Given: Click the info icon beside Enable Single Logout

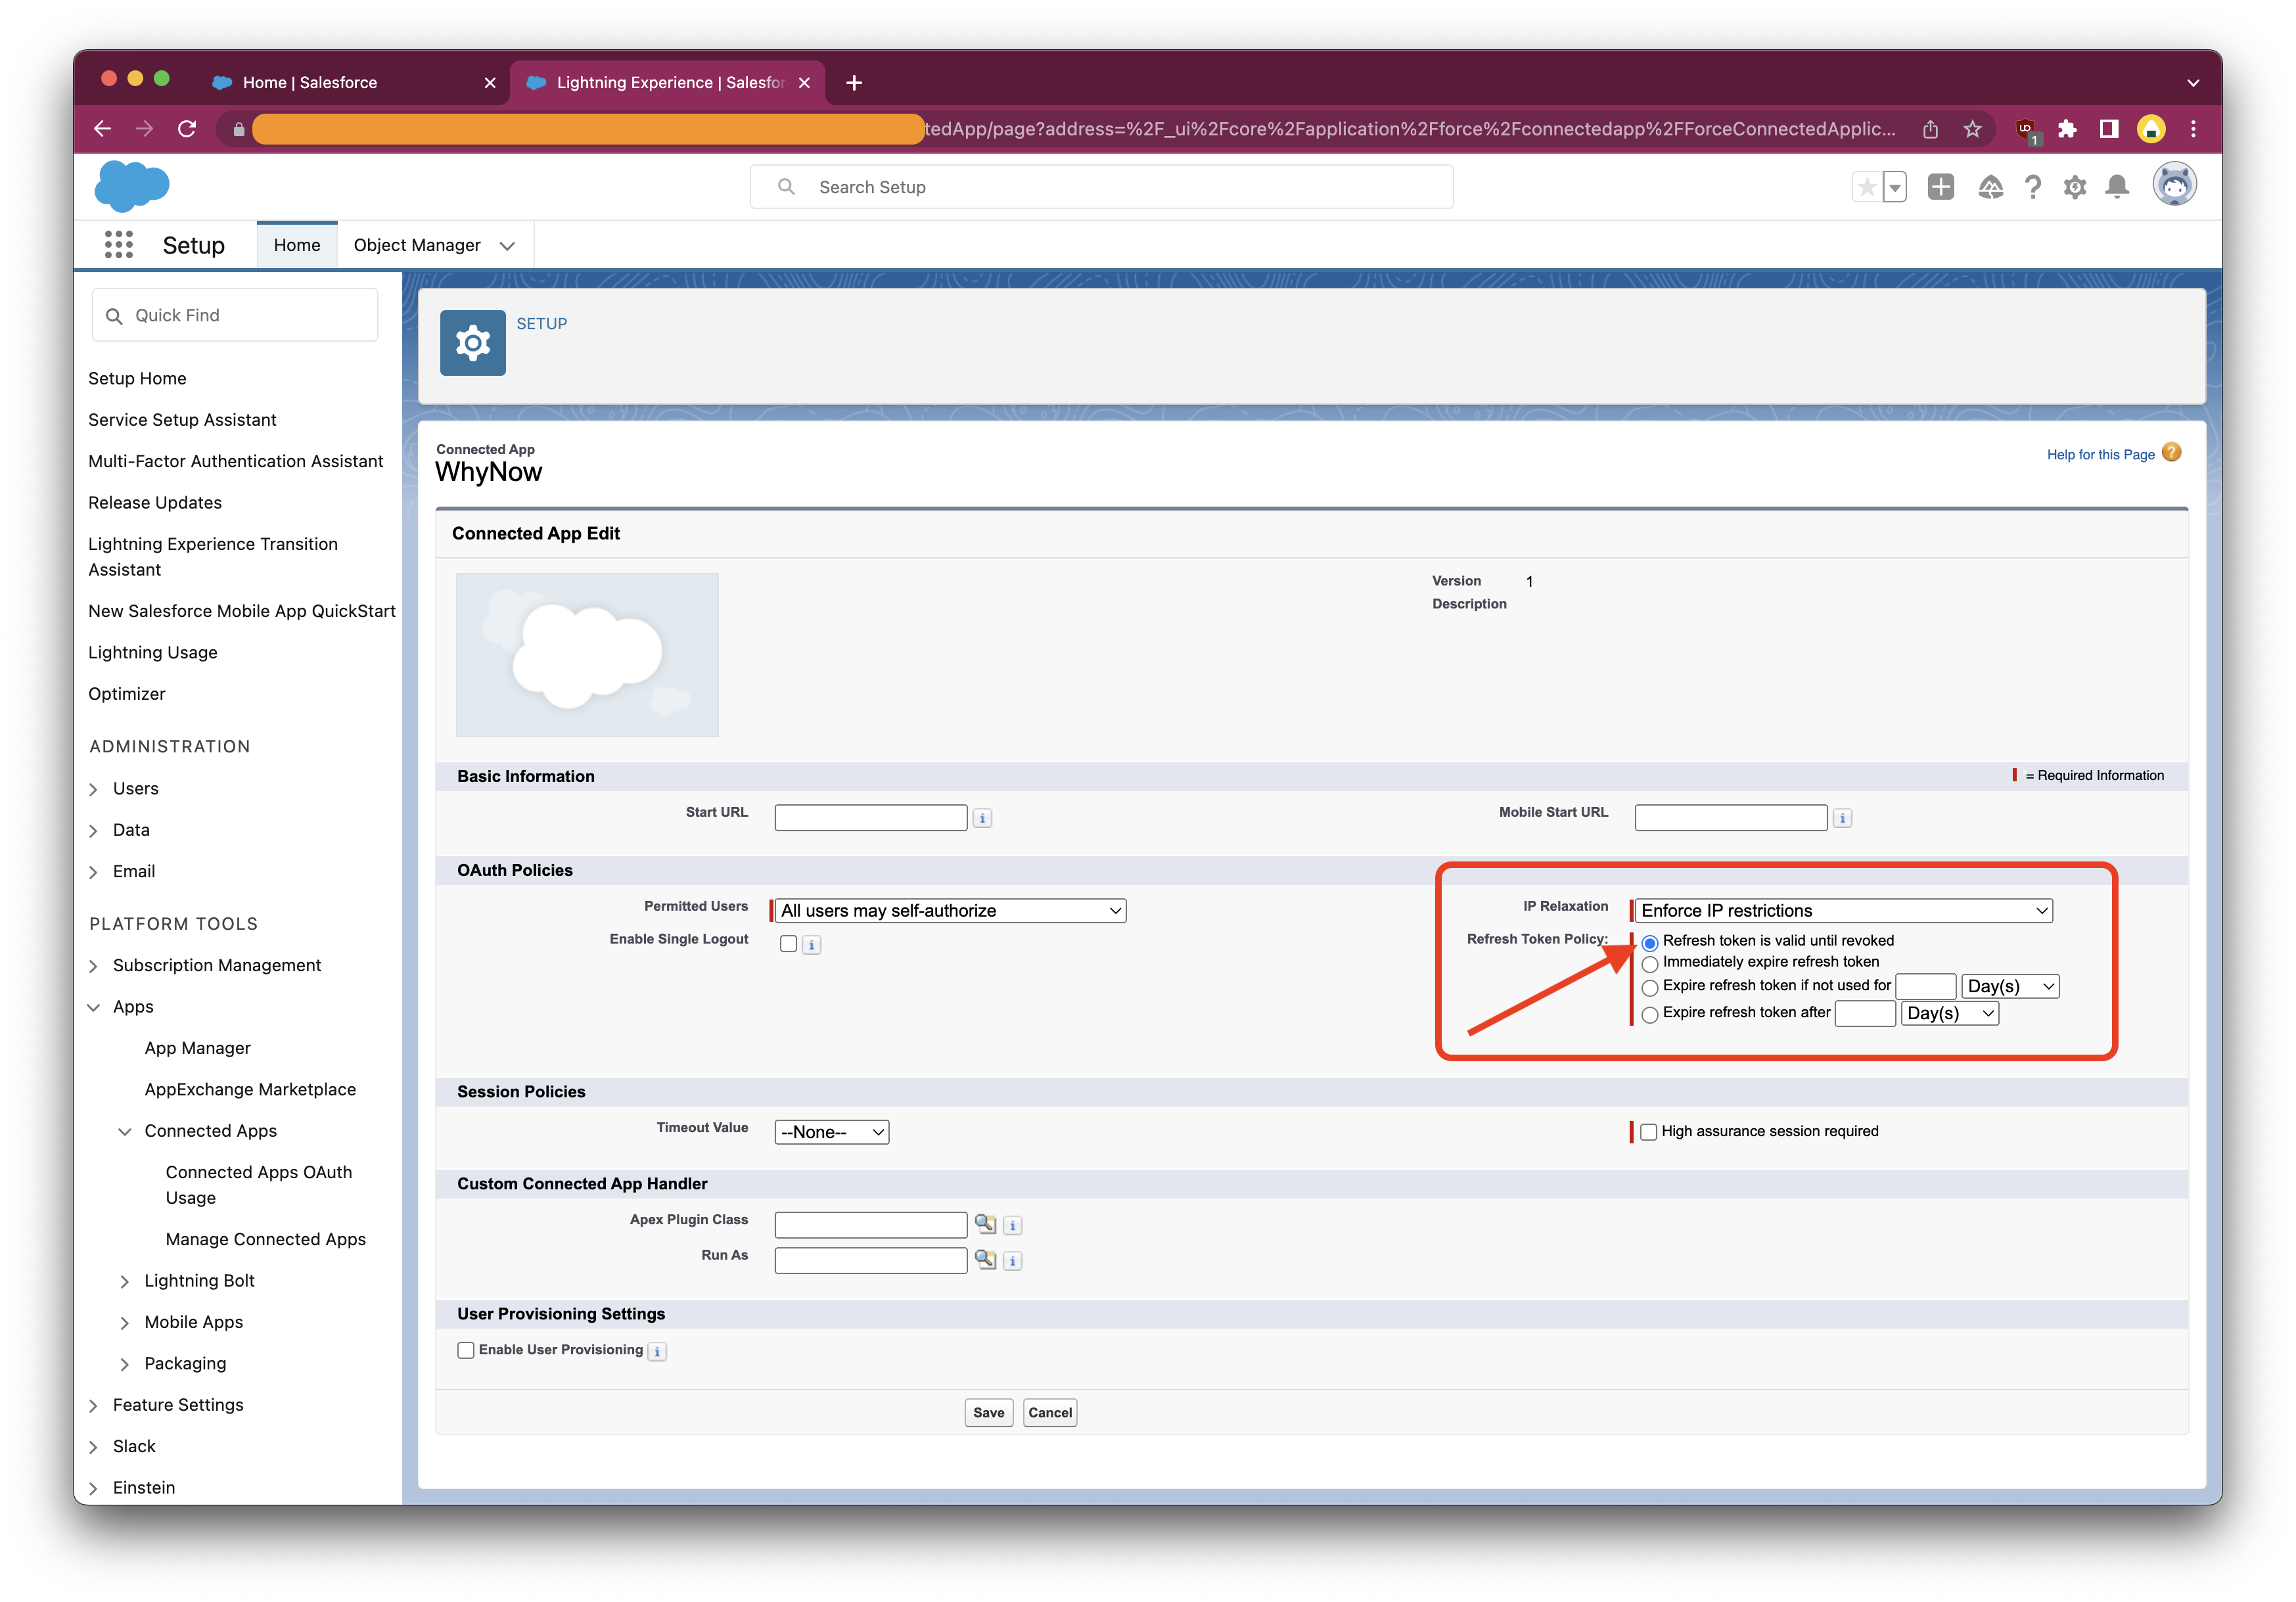Looking at the screenshot, I should pyautogui.click(x=812, y=945).
